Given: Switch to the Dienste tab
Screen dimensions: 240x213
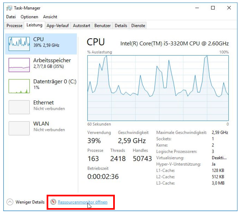Looking at the screenshot, I should pos(138,26).
